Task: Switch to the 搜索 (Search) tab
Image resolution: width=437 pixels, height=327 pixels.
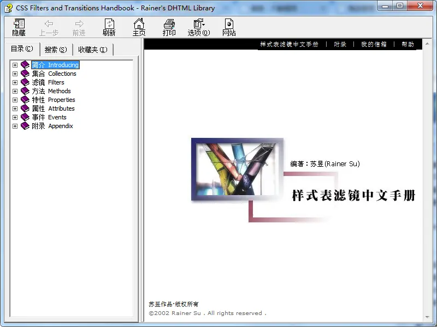Action: [x=56, y=50]
